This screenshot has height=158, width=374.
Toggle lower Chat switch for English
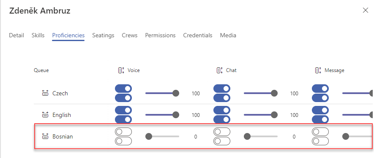pyautogui.click(x=222, y=119)
